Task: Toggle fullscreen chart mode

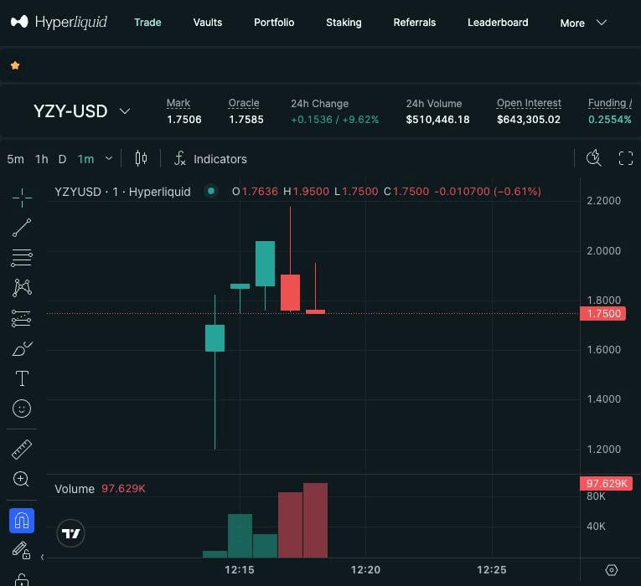Action: [x=625, y=158]
